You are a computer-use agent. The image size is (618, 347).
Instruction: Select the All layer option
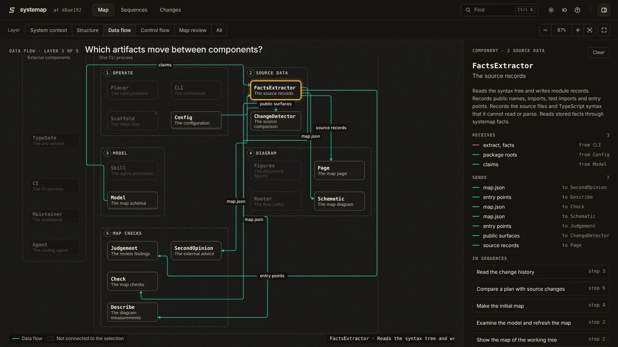(219, 30)
